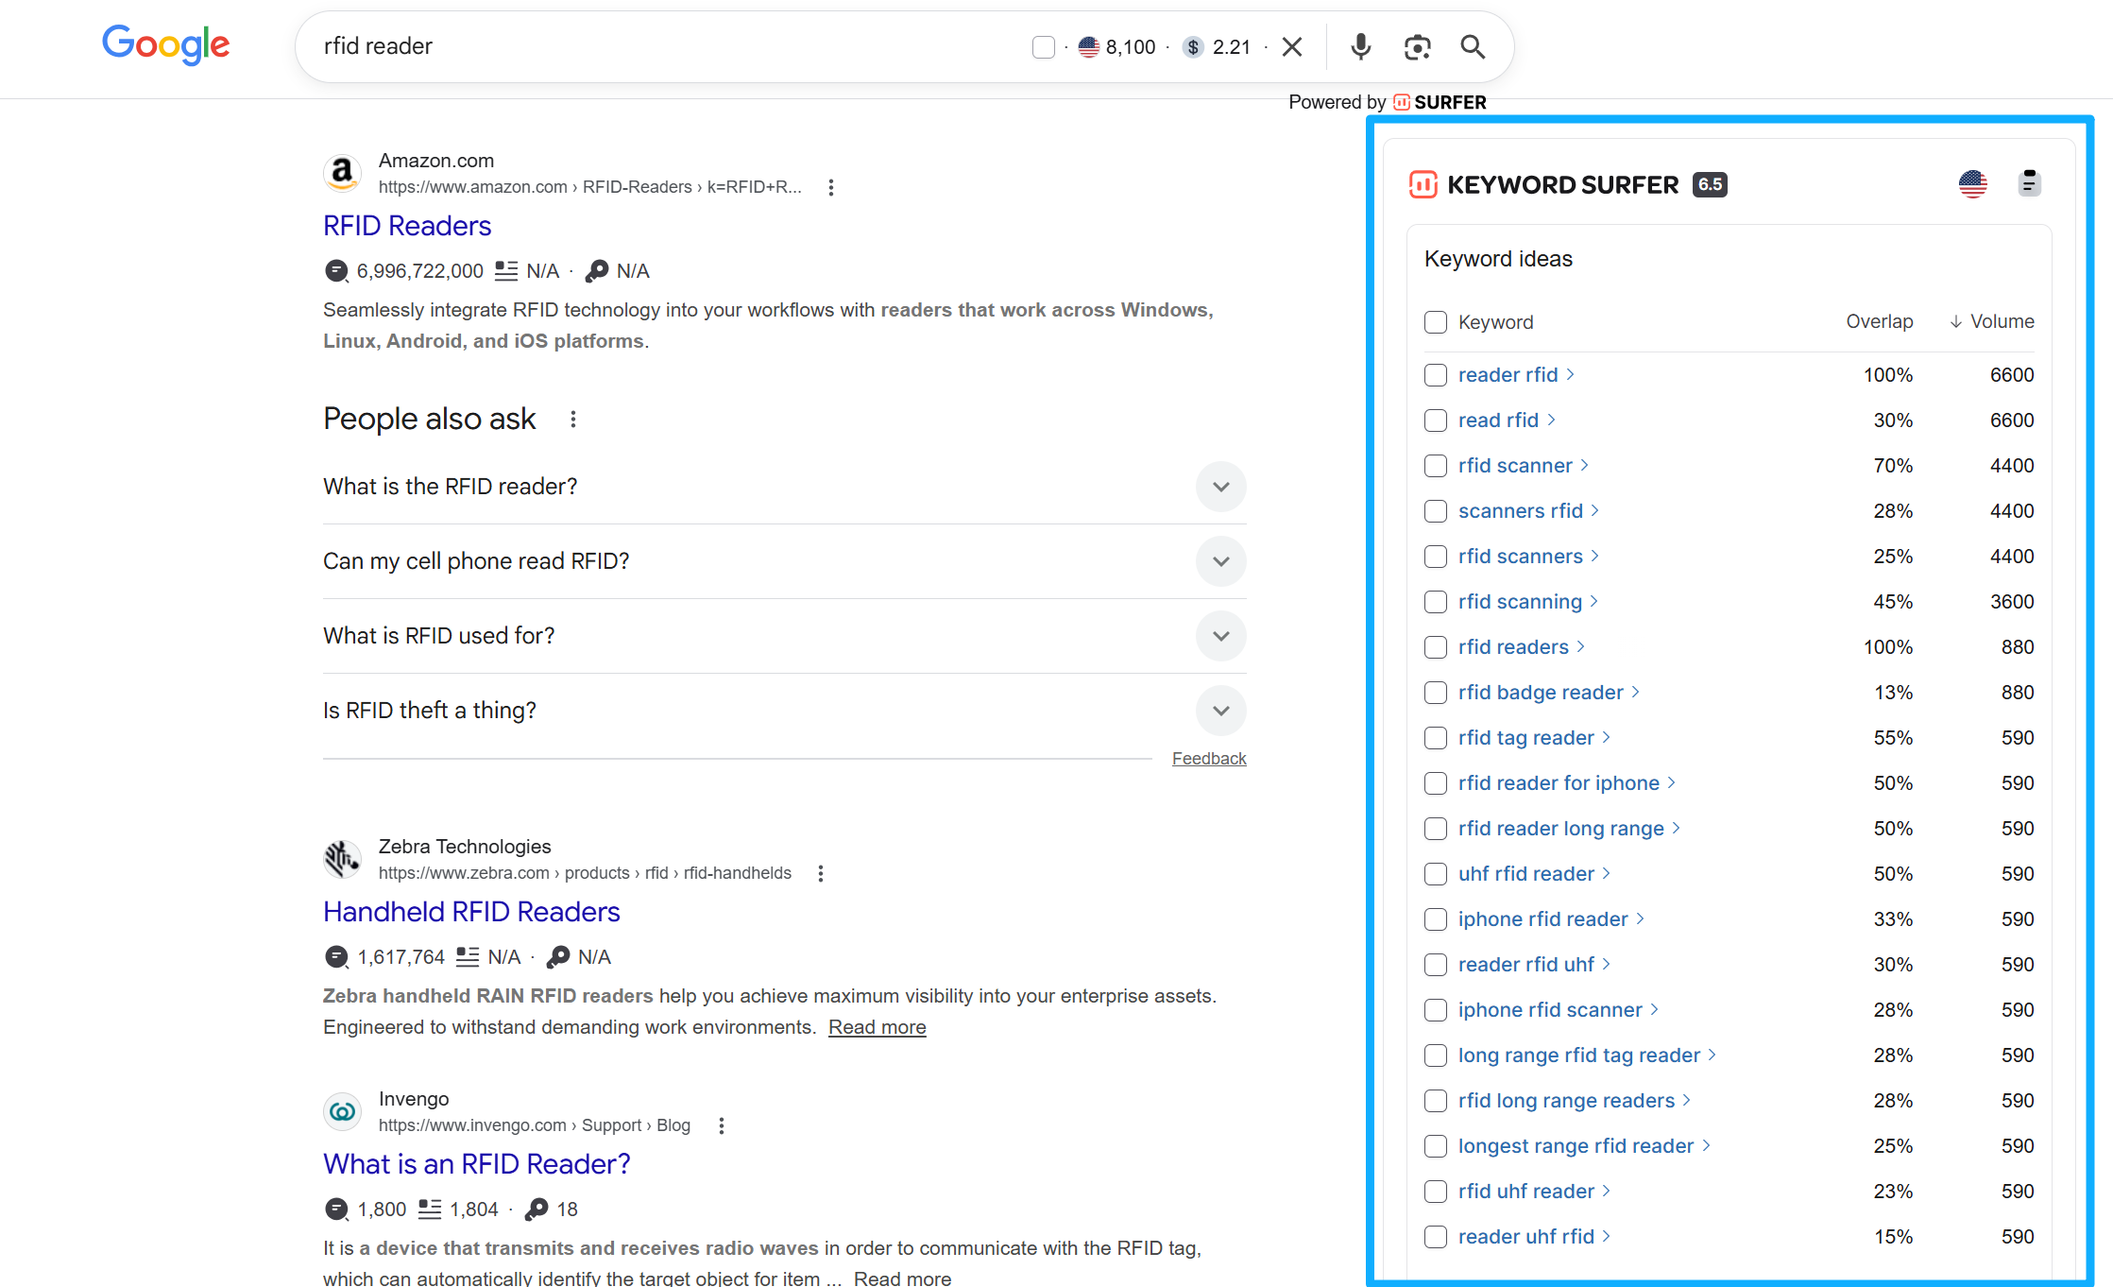Click the Google logo
Image resolution: width=2113 pixels, height=1287 pixels.
point(165,45)
